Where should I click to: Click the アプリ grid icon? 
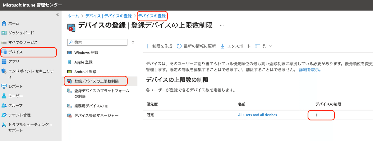(x=4, y=61)
